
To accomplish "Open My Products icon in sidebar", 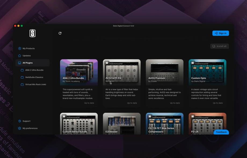I will pos(20,48).
